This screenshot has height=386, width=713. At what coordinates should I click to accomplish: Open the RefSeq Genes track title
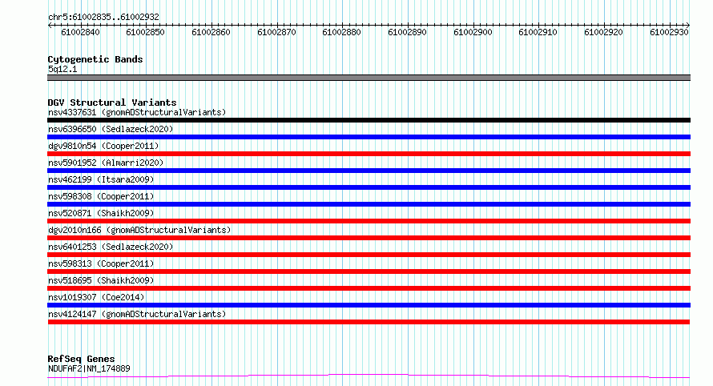pos(82,360)
